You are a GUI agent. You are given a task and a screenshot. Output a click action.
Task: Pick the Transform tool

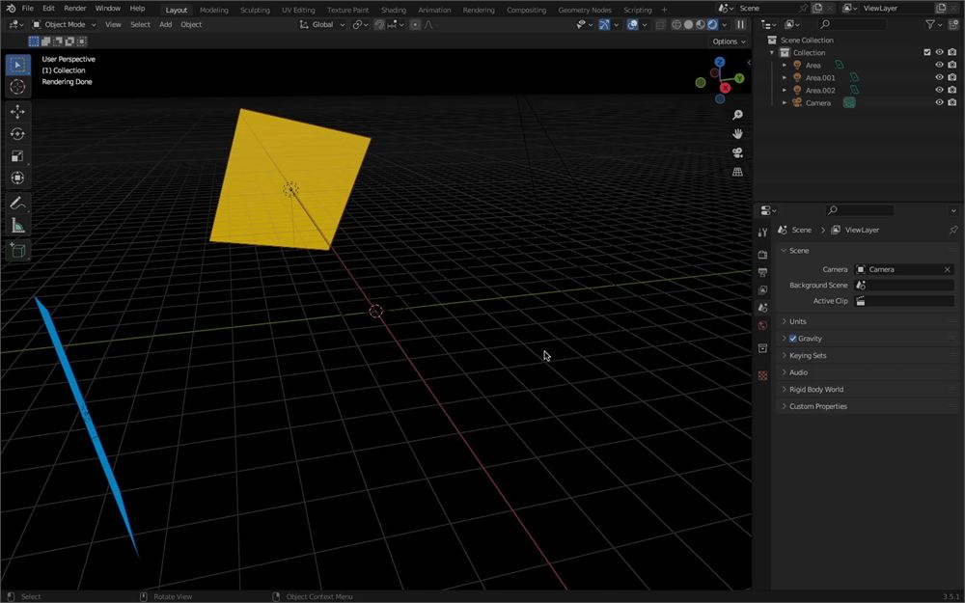[17, 178]
